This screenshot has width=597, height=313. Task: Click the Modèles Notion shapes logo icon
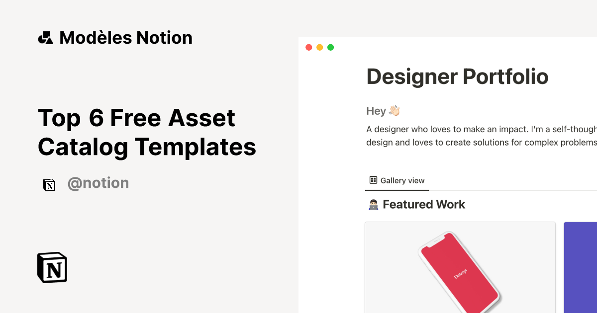(x=45, y=38)
